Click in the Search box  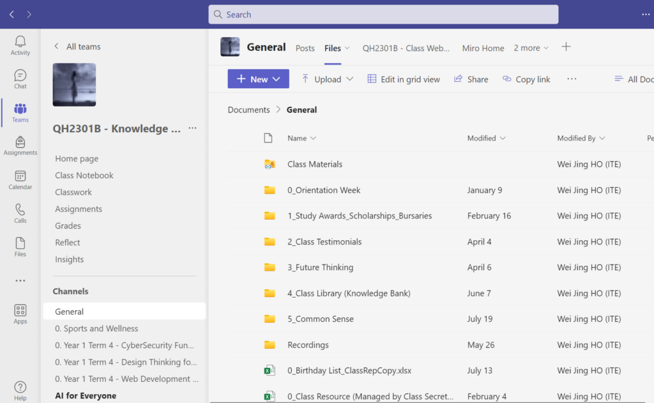click(383, 15)
